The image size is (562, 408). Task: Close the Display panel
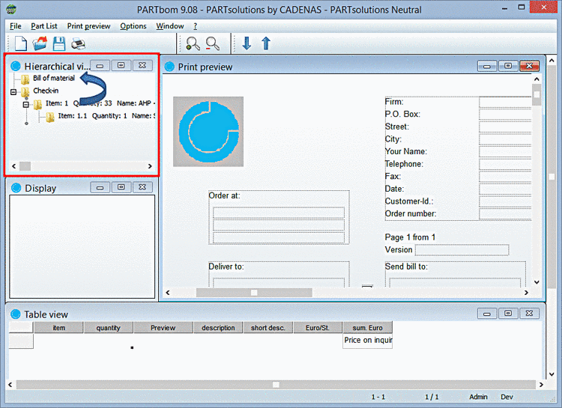142,187
